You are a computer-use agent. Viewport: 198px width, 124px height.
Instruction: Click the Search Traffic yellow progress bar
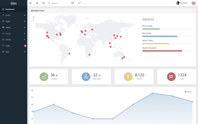[x=155, y=44]
